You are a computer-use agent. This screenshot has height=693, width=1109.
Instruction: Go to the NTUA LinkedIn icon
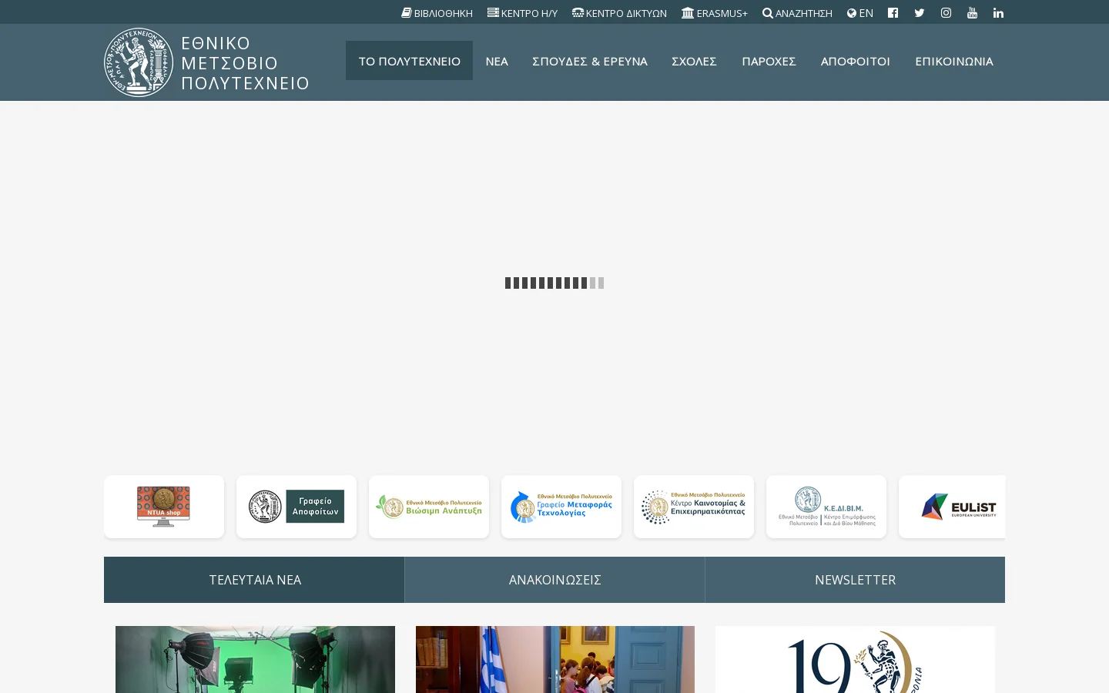pos(998,12)
